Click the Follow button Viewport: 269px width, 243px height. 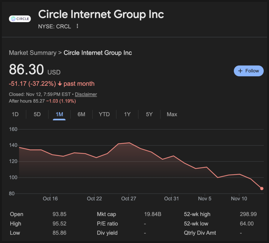pos(248,71)
